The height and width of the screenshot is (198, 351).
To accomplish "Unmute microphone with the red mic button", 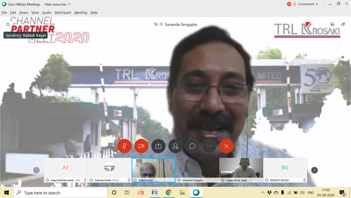I will click(124, 146).
